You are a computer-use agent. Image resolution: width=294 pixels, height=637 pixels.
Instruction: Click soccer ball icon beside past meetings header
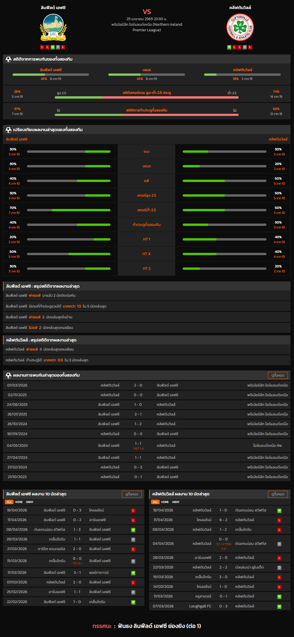(x=8, y=375)
